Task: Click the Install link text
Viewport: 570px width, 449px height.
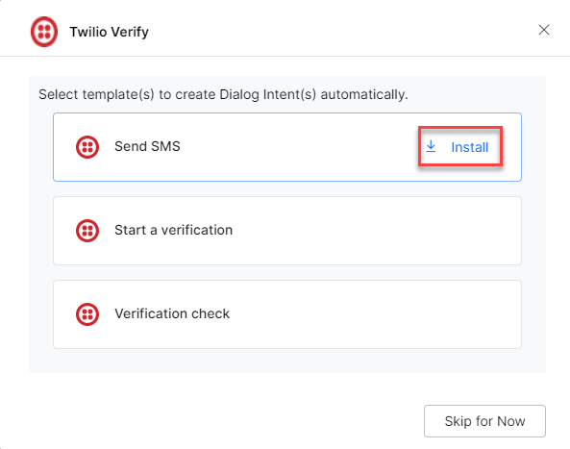Action: click(x=470, y=147)
